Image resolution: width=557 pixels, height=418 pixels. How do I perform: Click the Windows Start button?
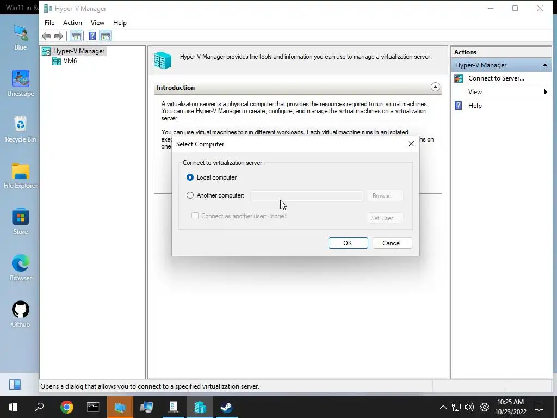(x=13, y=407)
